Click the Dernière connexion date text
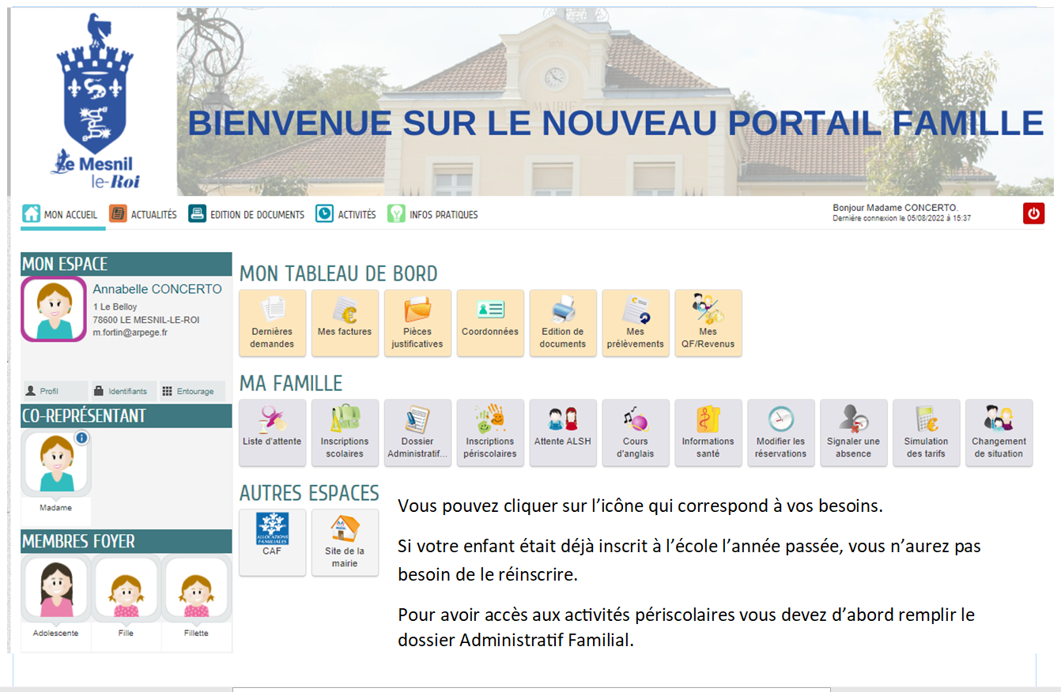This screenshot has height=692, width=1061. coord(901,218)
